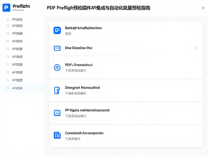Click the "DJ" icon beside "Ceoolanid Aueanportio"

[x=57, y=135]
